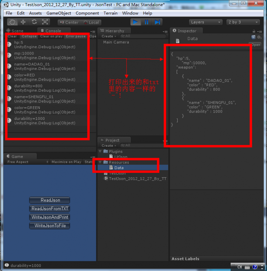
Task: Open the Hierarchy Create dropdown
Action: (x=108, y=36)
